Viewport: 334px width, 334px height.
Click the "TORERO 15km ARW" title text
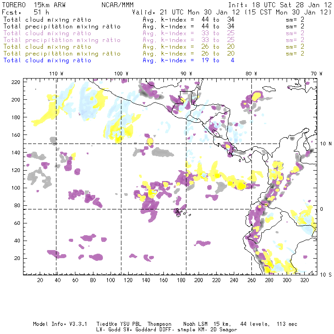coord(34,5)
